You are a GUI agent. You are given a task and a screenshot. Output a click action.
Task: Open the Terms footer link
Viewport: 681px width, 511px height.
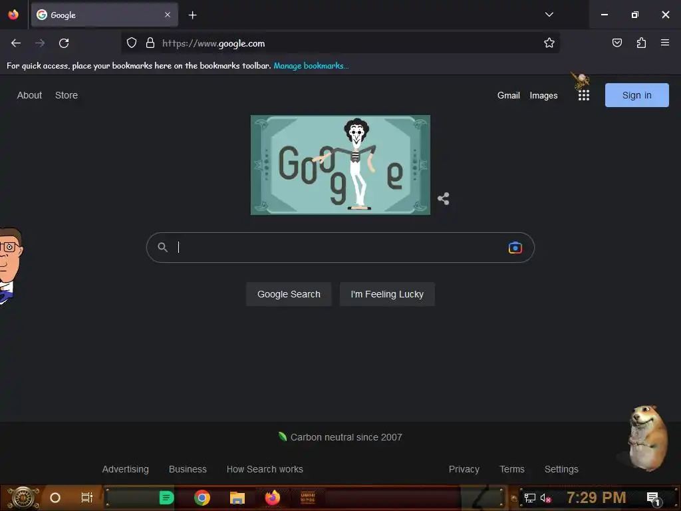512,469
